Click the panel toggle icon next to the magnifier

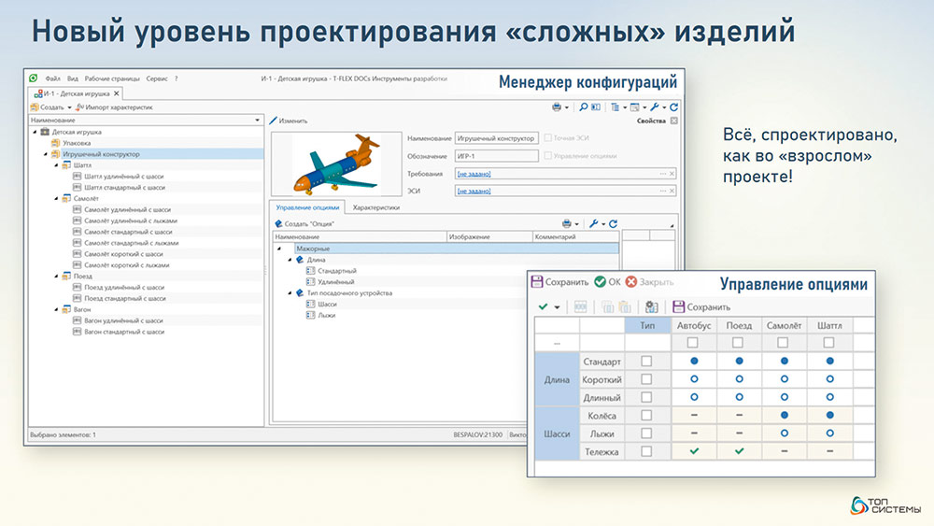[596, 107]
